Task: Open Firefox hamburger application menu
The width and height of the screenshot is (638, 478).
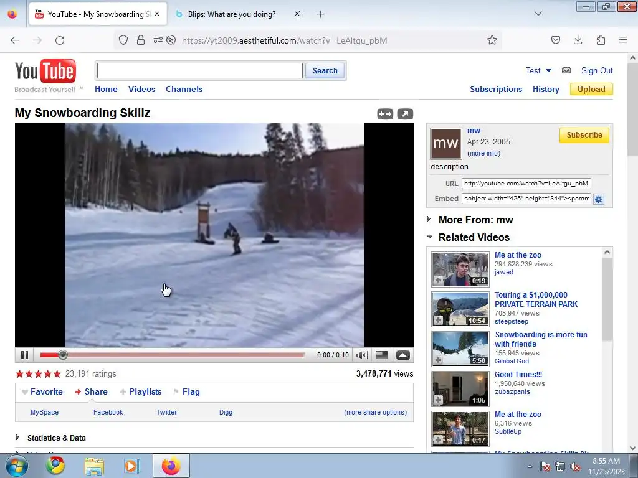Action: 623,40
